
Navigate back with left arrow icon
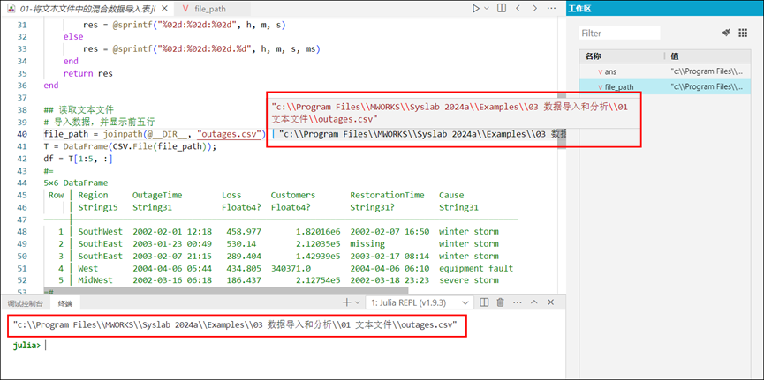tap(518, 8)
